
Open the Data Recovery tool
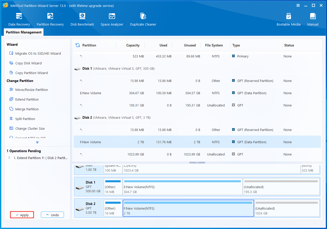click(x=19, y=19)
